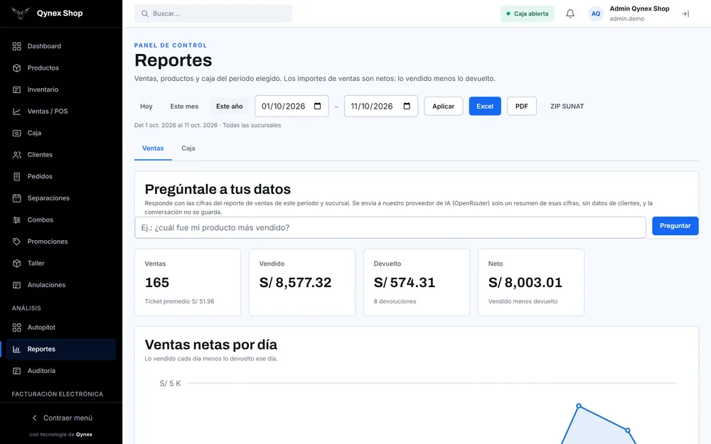Click the start date field 01/10/2026

coord(292,107)
